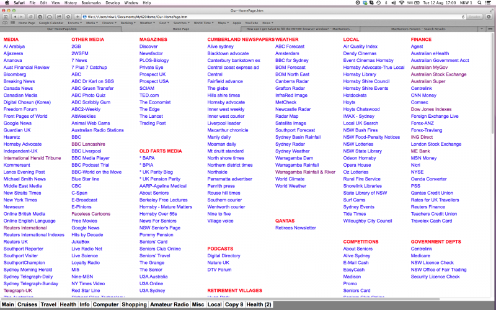Click the Safari forward arrow button
The image size is (496, 310).
point(21,17)
